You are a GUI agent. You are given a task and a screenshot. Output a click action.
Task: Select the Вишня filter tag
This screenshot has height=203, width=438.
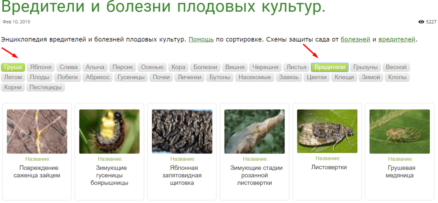tap(235, 67)
